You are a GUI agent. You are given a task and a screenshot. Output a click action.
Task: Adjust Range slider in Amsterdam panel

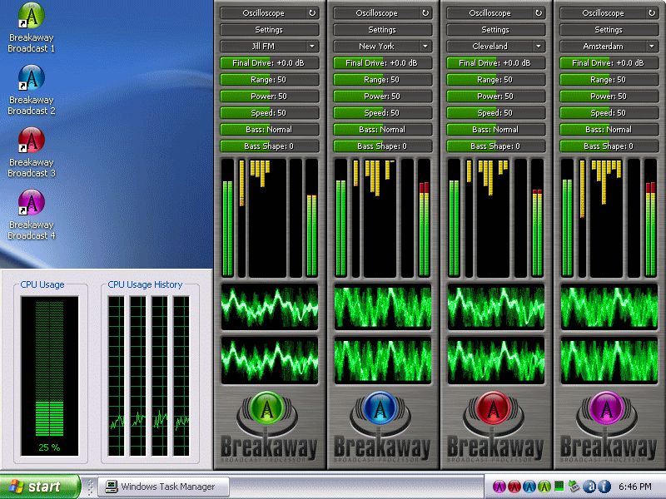click(609, 79)
